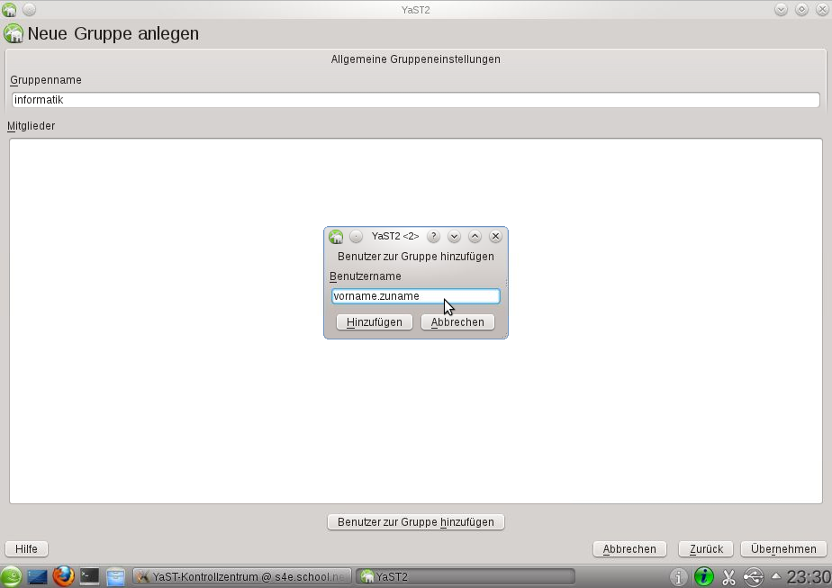Focus the Benutzername input field
Image resolution: width=832 pixels, height=588 pixels.
click(x=415, y=296)
